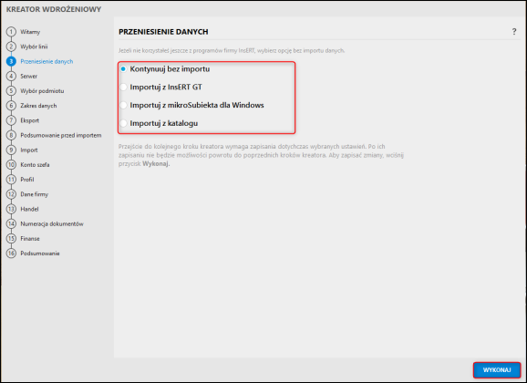Click step 1 circle icon for Witamy
527x383 pixels.
11,32
